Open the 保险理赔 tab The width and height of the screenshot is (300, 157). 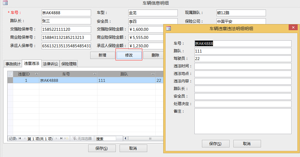click(69, 64)
